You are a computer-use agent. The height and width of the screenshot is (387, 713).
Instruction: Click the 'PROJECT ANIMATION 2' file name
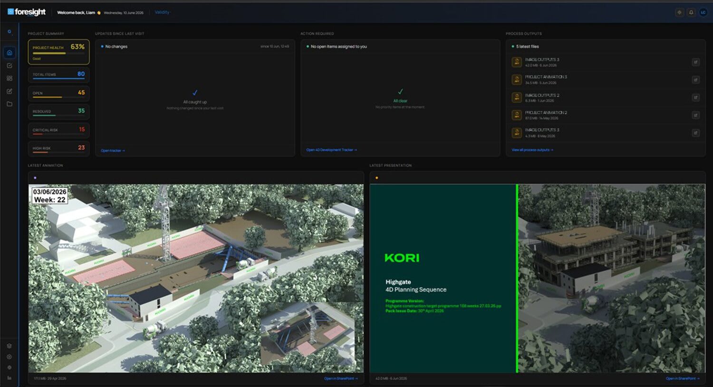coord(546,112)
